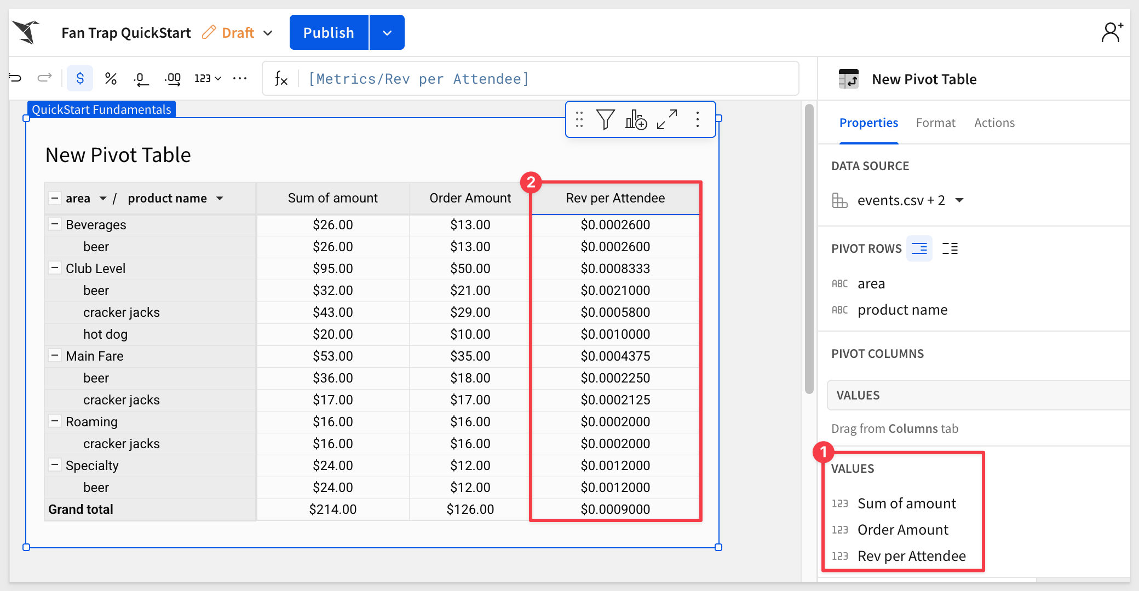The image size is (1139, 591).
Task: Select area in Pivot Rows
Action: click(871, 283)
